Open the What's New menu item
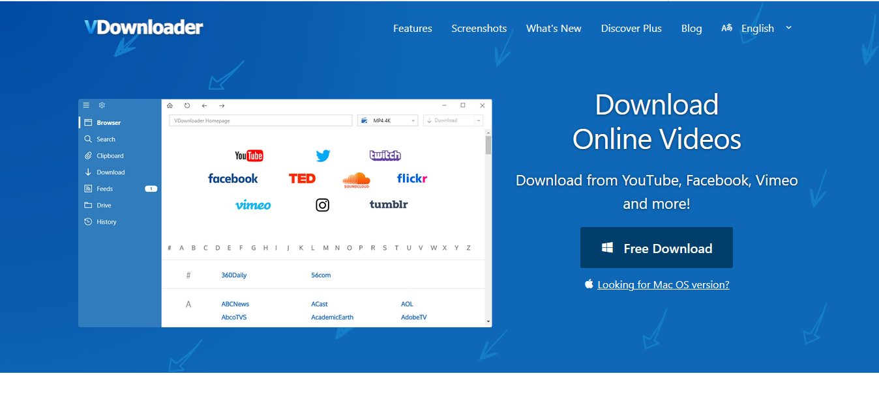The height and width of the screenshot is (406, 879). click(x=554, y=29)
